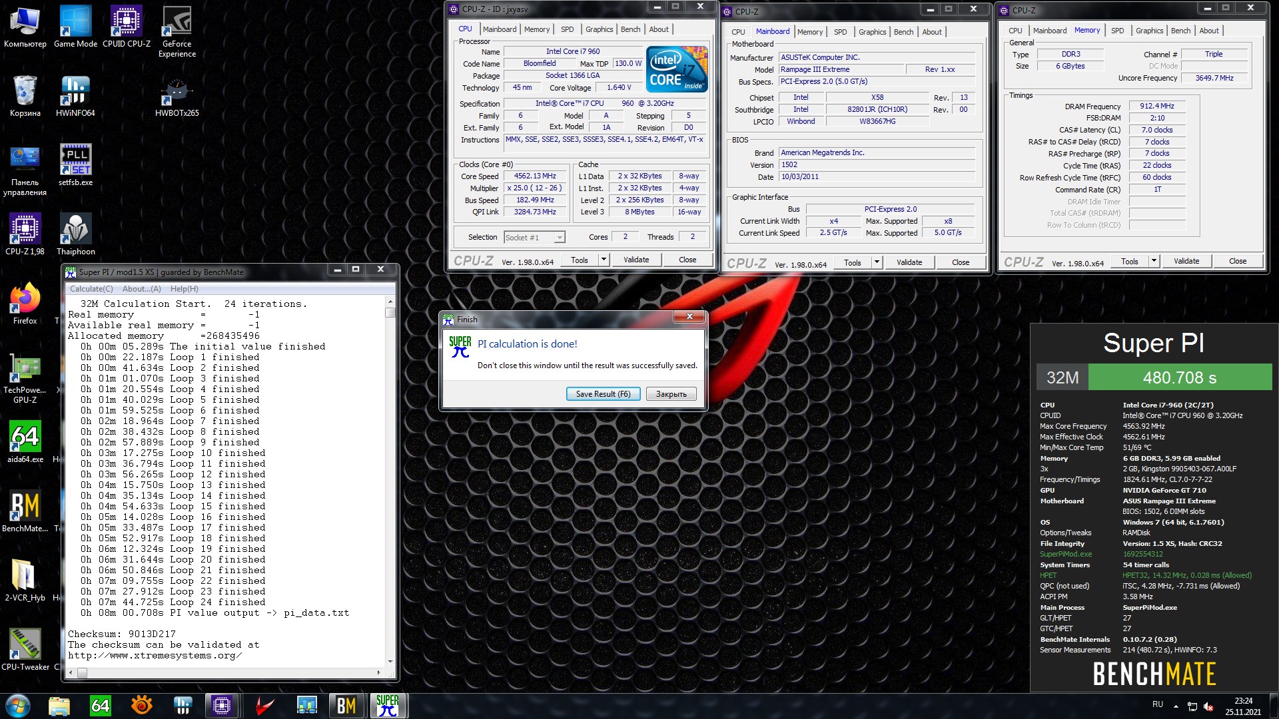Click 32M score 480.708 s in BenchMate
Viewport: 1279px width, 719px height.
click(x=1180, y=377)
